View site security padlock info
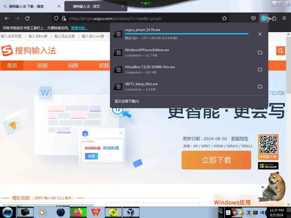 [x=64, y=18]
